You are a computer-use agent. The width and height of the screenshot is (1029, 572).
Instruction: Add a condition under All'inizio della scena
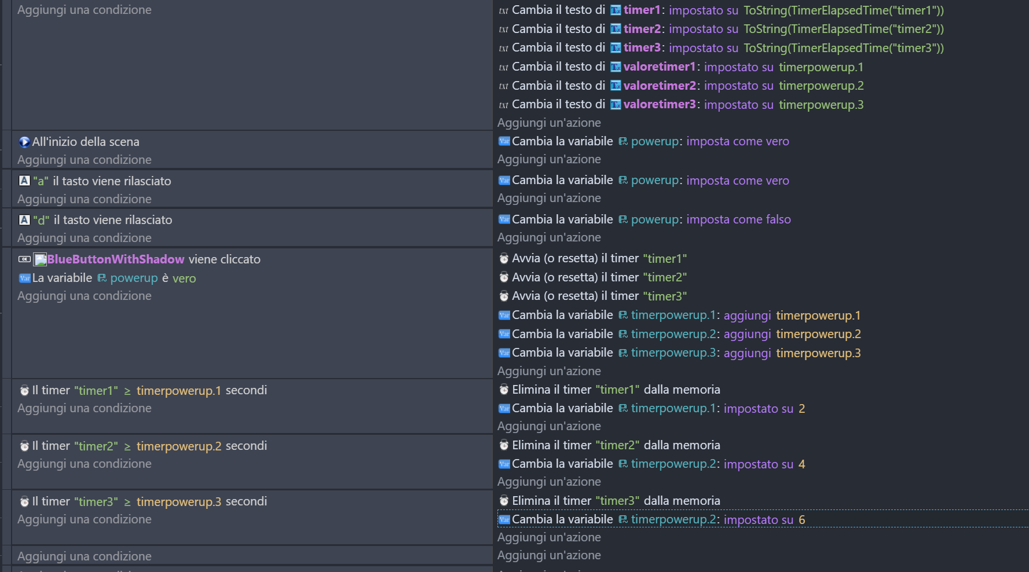(85, 160)
